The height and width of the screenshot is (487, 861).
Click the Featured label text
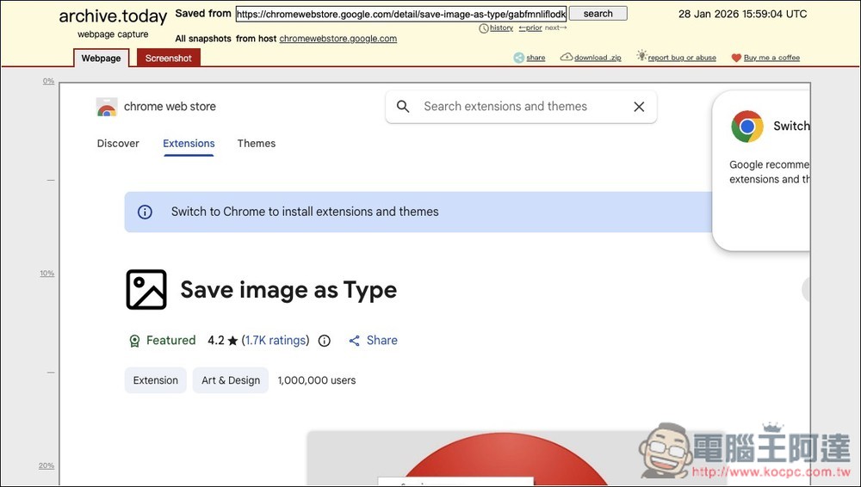170,341
